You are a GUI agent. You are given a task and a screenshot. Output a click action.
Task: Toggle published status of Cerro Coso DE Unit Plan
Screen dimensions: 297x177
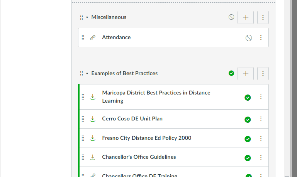click(x=248, y=120)
